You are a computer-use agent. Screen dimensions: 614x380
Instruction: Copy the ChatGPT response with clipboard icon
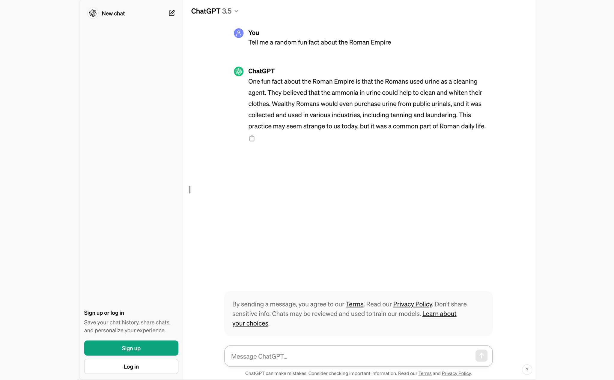click(252, 138)
